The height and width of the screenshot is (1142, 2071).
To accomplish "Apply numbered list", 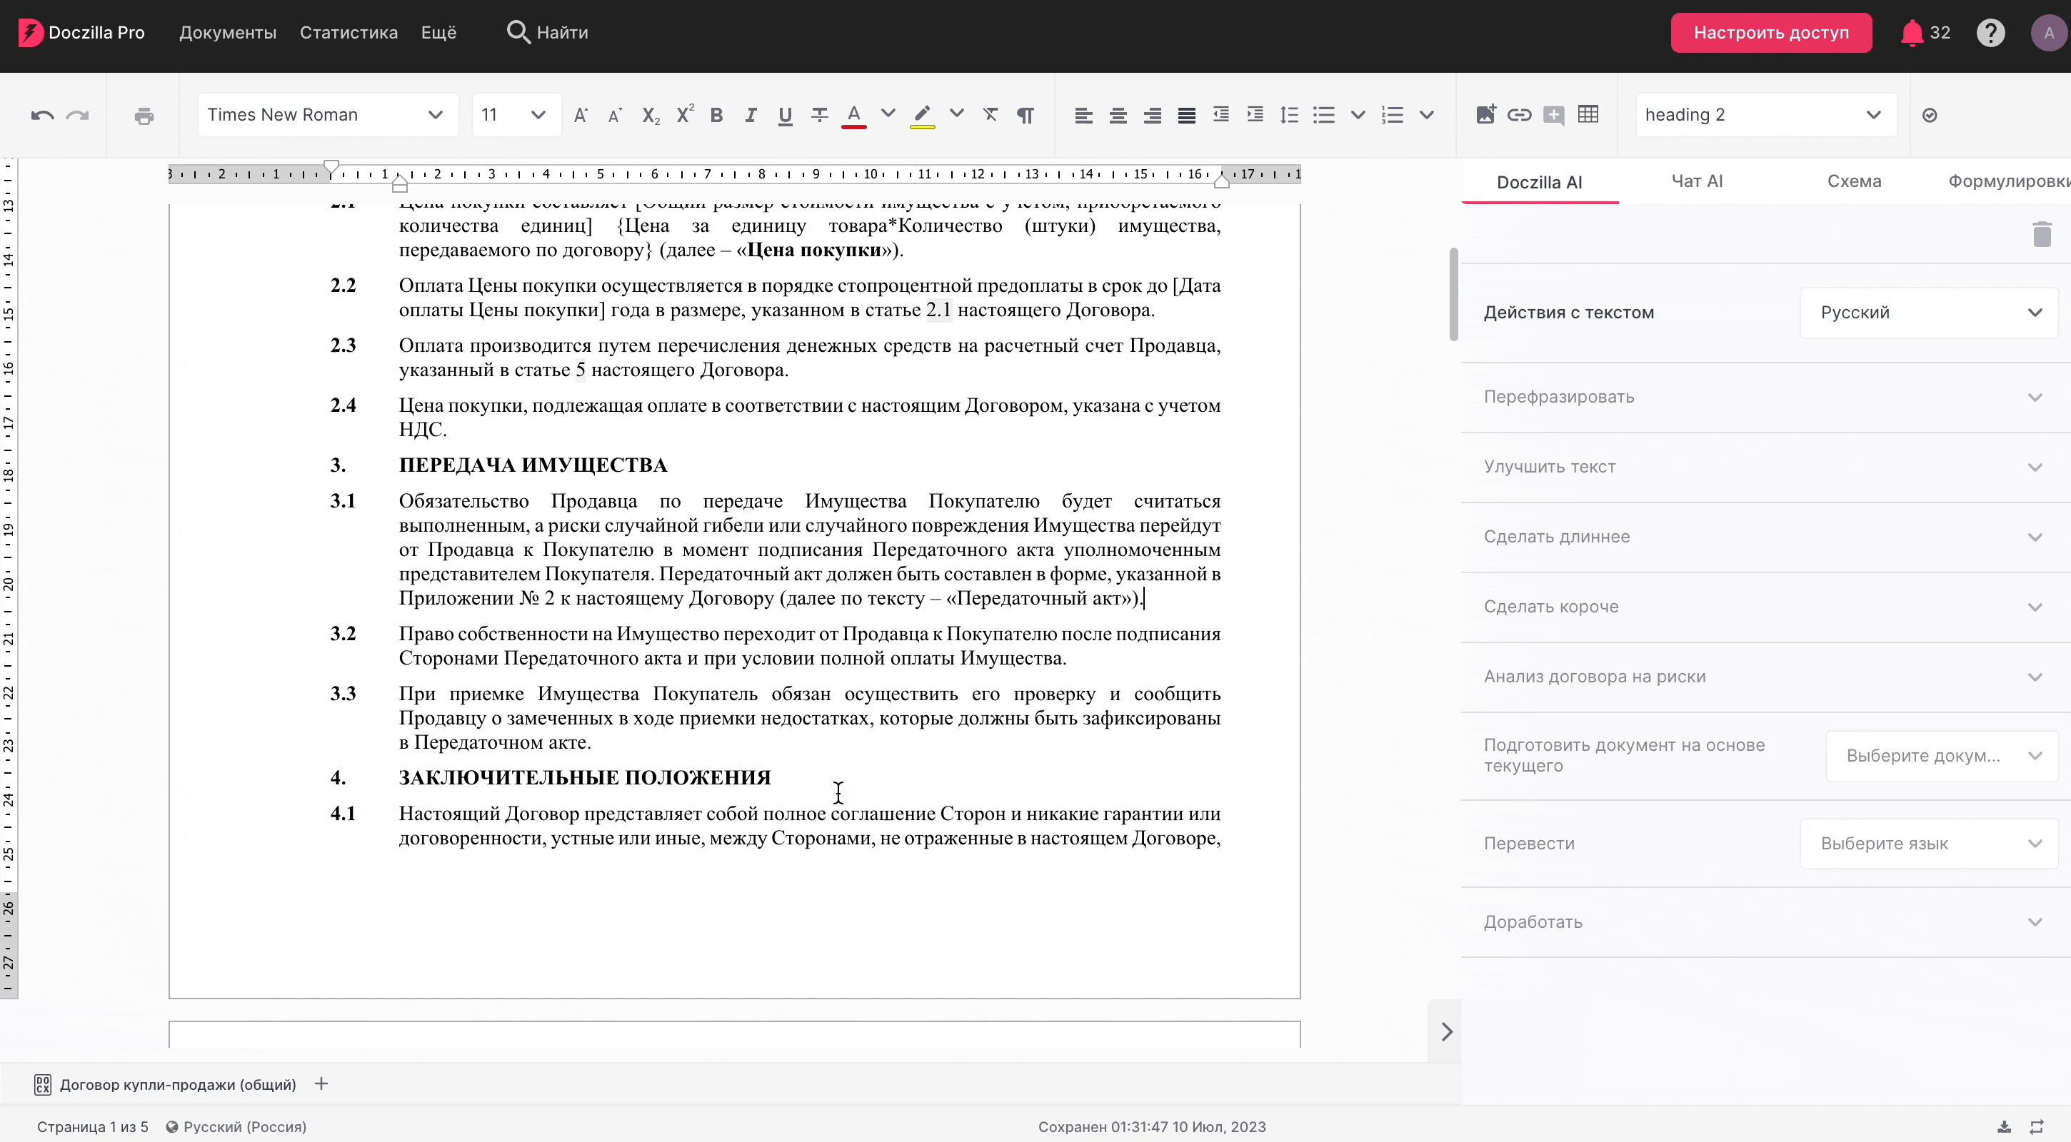I will click(x=1393, y=115).
